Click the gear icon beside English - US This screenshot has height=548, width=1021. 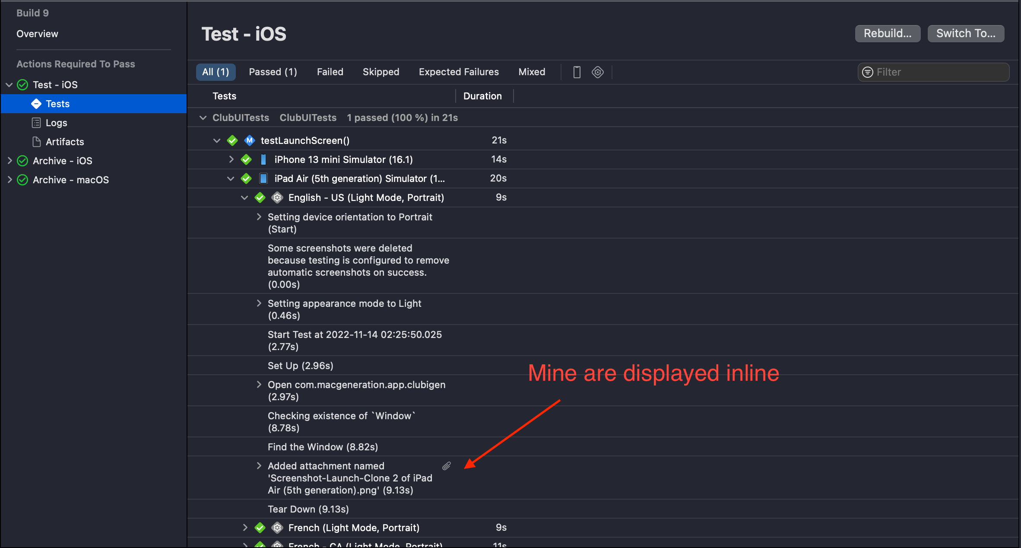coord(277,198)
